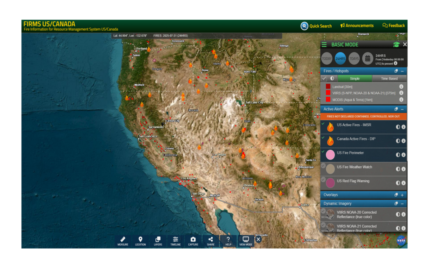429x268 pixels.
Task: Select the 7DAYS time range button
Action: [354, 58]
